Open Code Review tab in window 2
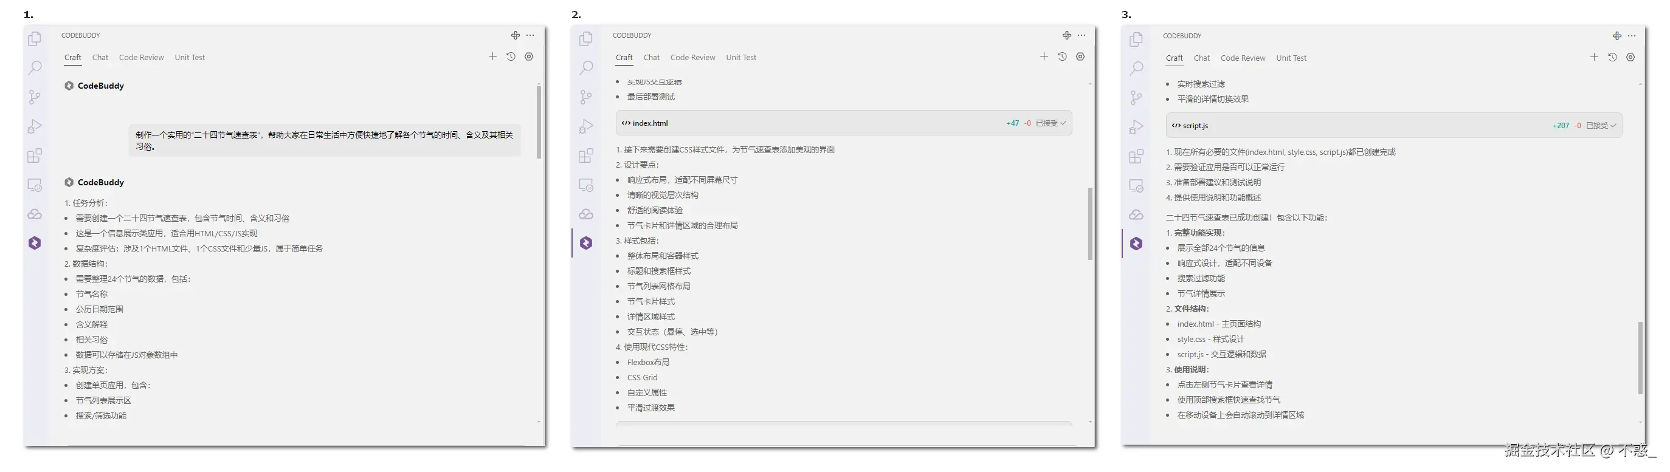Screen dimensions: 1670x472 tap(692, 58)
